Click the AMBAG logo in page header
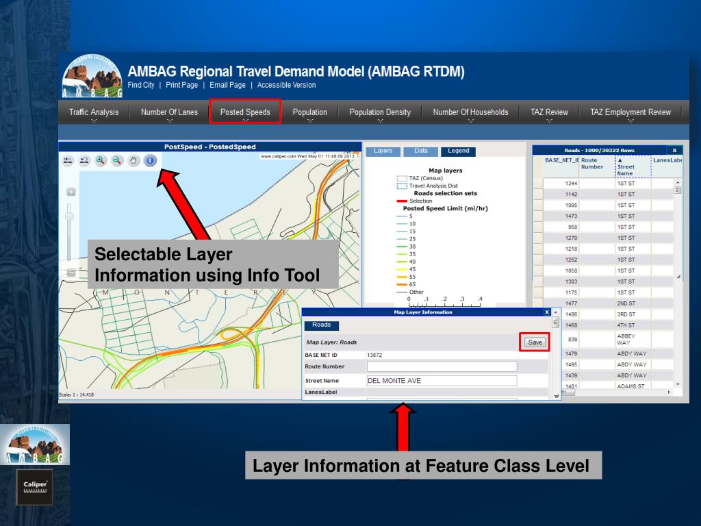The image size is (701, 526). pos(92,76)
